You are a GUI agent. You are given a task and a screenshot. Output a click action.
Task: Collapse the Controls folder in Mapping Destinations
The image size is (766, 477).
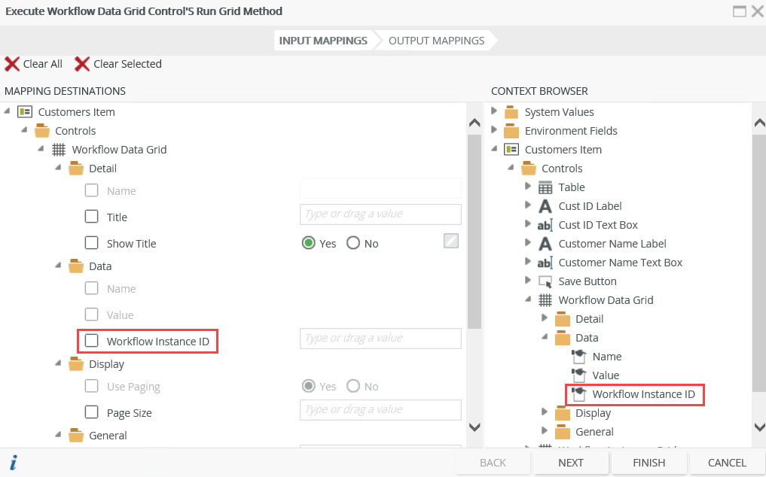tap(24, 130)
